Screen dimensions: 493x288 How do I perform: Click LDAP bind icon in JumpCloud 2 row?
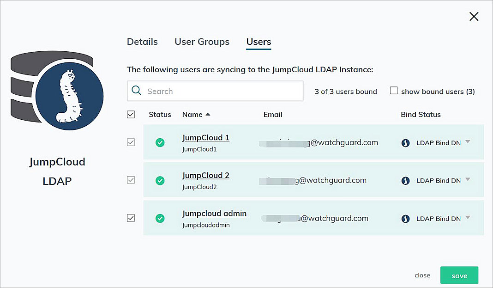pos(406,181)
